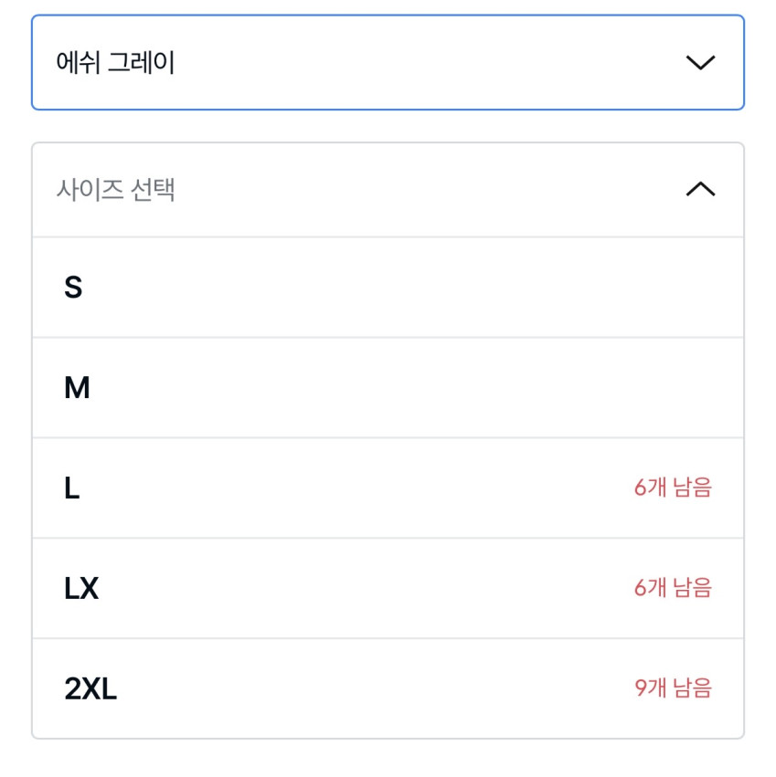Click the 사이즈 선택 placeholder text

tap(116, 190)
